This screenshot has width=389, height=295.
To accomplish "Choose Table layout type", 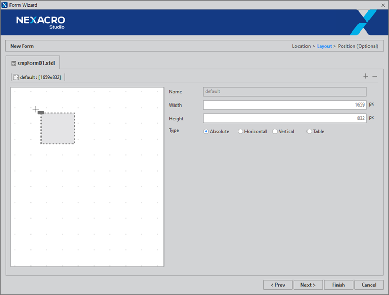I will pyautogui.click(x=309, y=132).
